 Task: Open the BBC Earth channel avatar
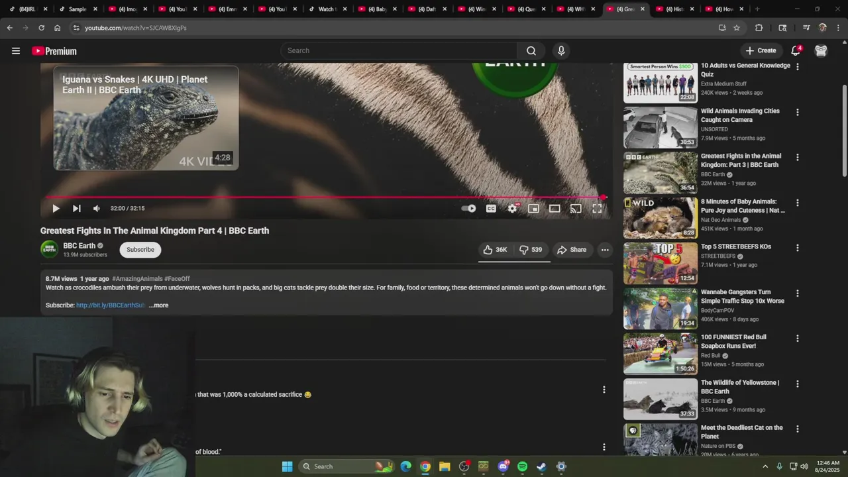(49, 249)
